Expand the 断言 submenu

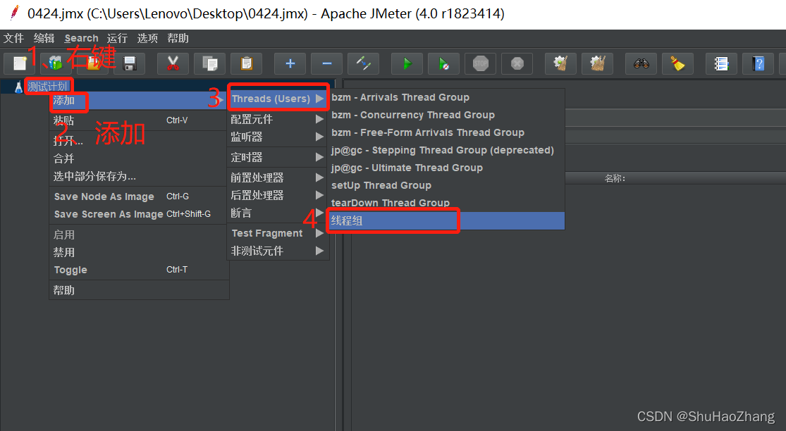point(278,213)
